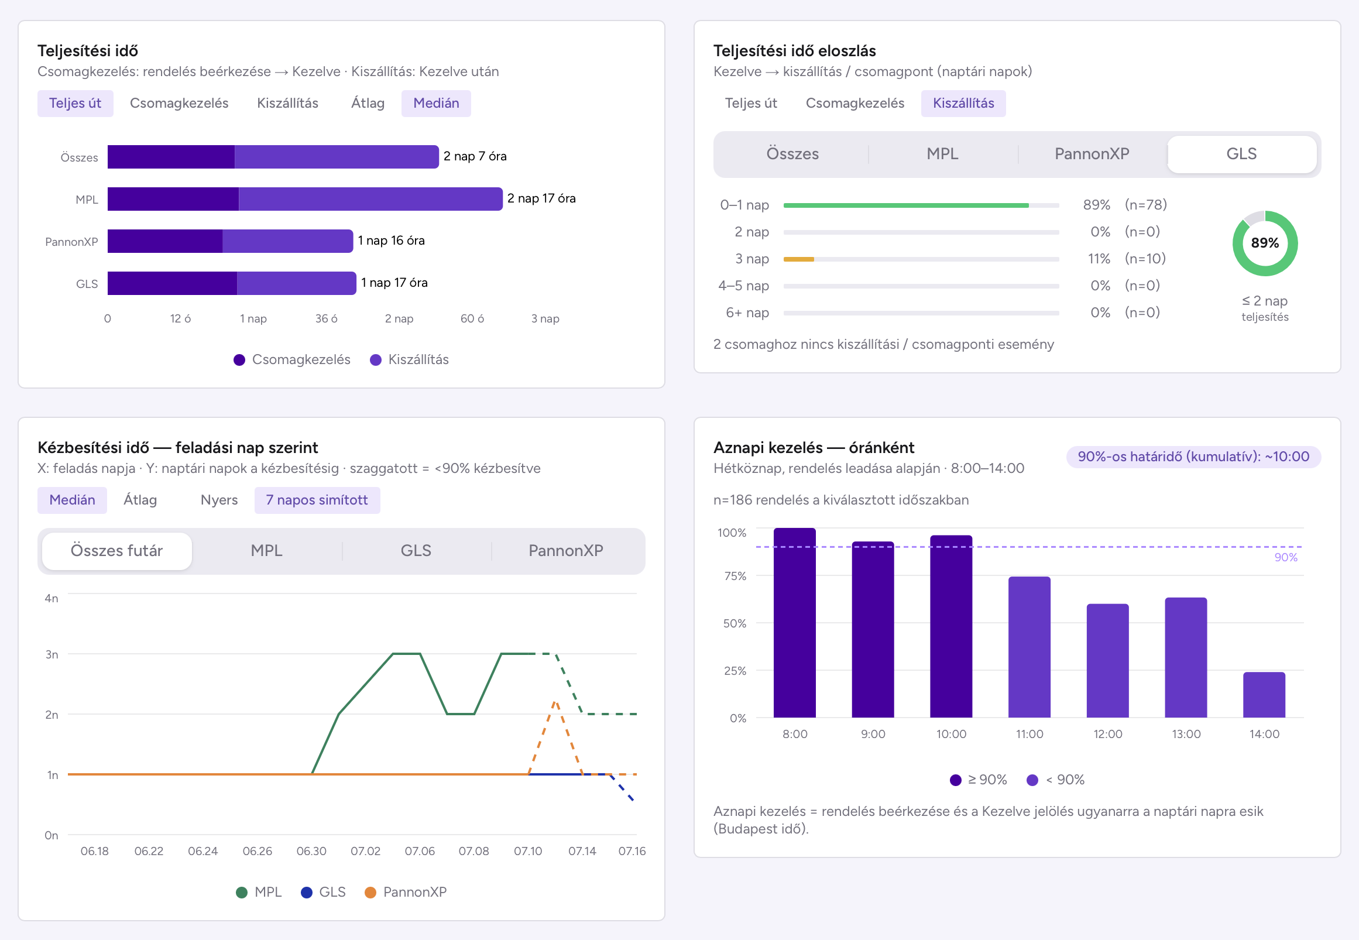Click the Csomagkezelés legend dot below the bar chart

[239, 360]
